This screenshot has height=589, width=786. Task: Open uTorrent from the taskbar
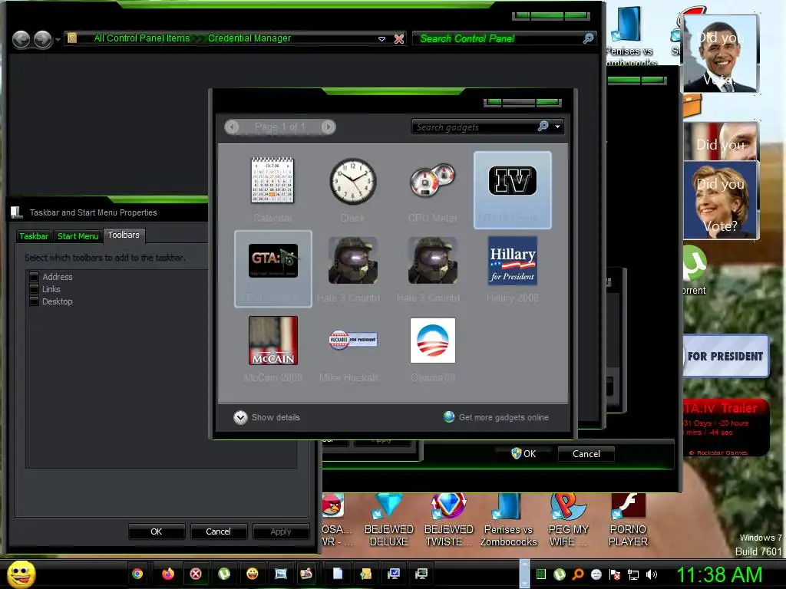pos(224,574)
